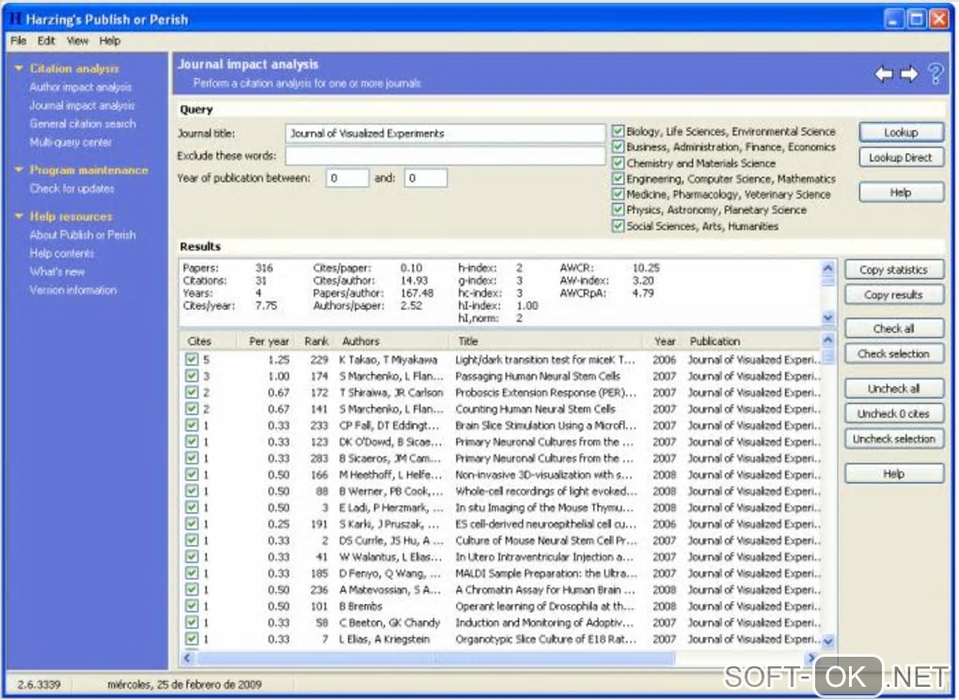Sort results by Per year column header
This screenshot has width=959, height=700.
(267, 341)
